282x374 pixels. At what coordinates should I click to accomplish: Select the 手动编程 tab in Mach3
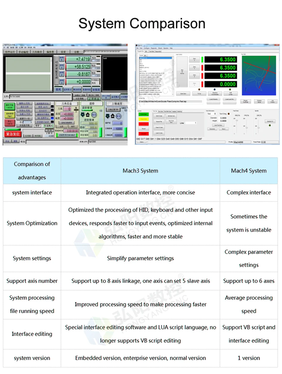coord(23,52)
